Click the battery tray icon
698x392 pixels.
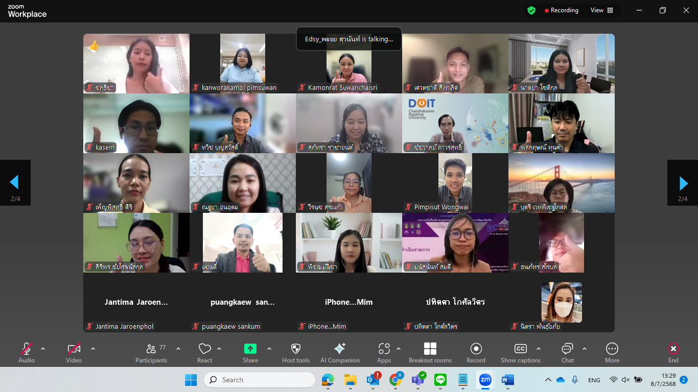coord(638,380)
